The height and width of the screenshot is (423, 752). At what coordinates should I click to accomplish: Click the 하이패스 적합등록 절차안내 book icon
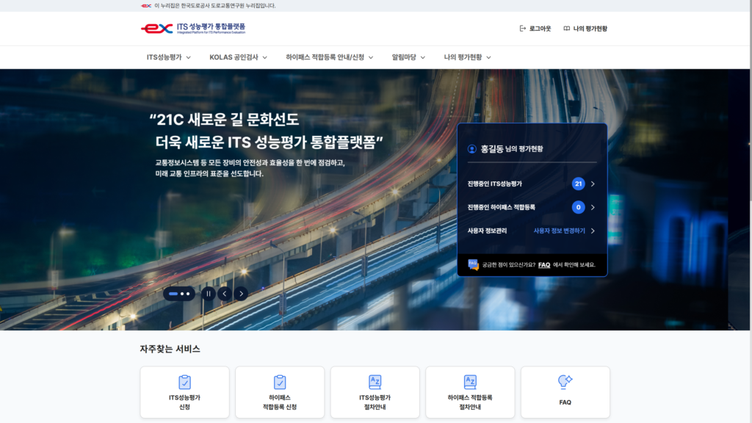(470, 382)
